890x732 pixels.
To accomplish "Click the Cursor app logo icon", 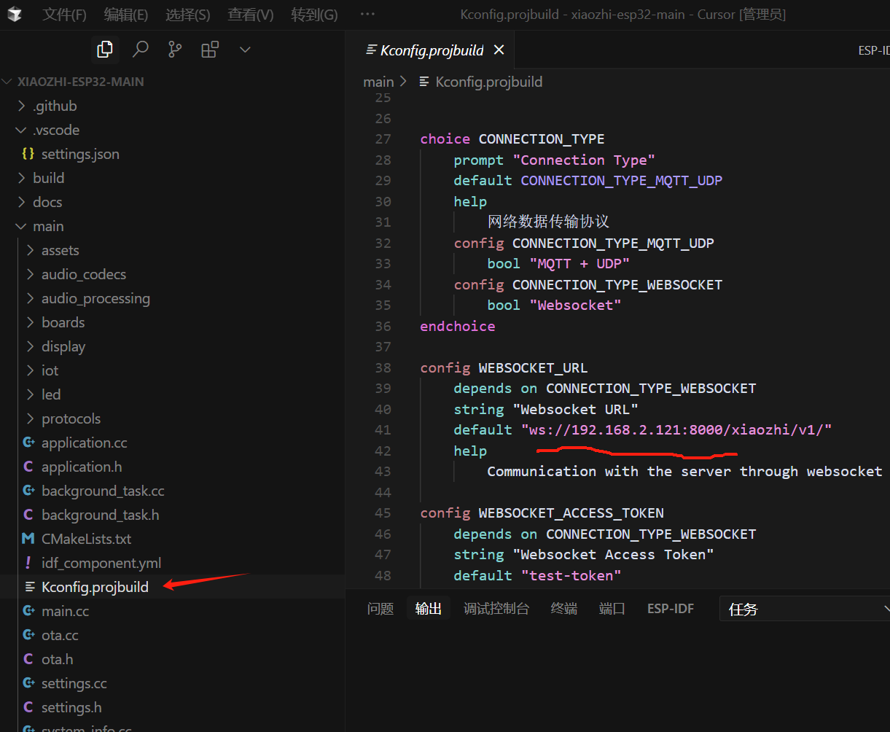I will pyautogui.click(x=15, y=15).
